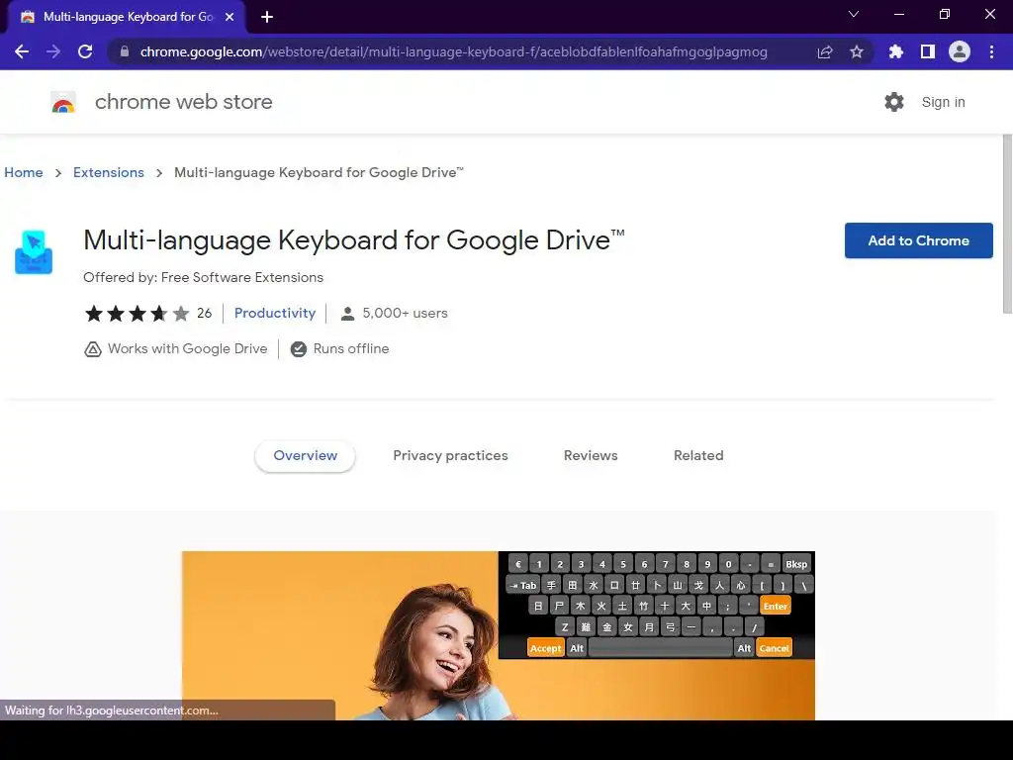Viewport: 1013px width, 760px height.
Task: Click the browser forward arrow
Action: tap(53, 51)
